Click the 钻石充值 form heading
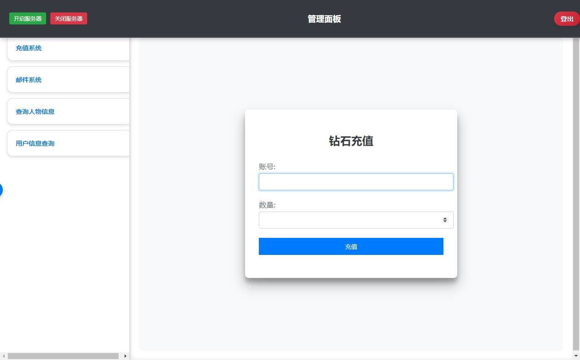The height and width of the screenshot is (360, 580). 351,141
